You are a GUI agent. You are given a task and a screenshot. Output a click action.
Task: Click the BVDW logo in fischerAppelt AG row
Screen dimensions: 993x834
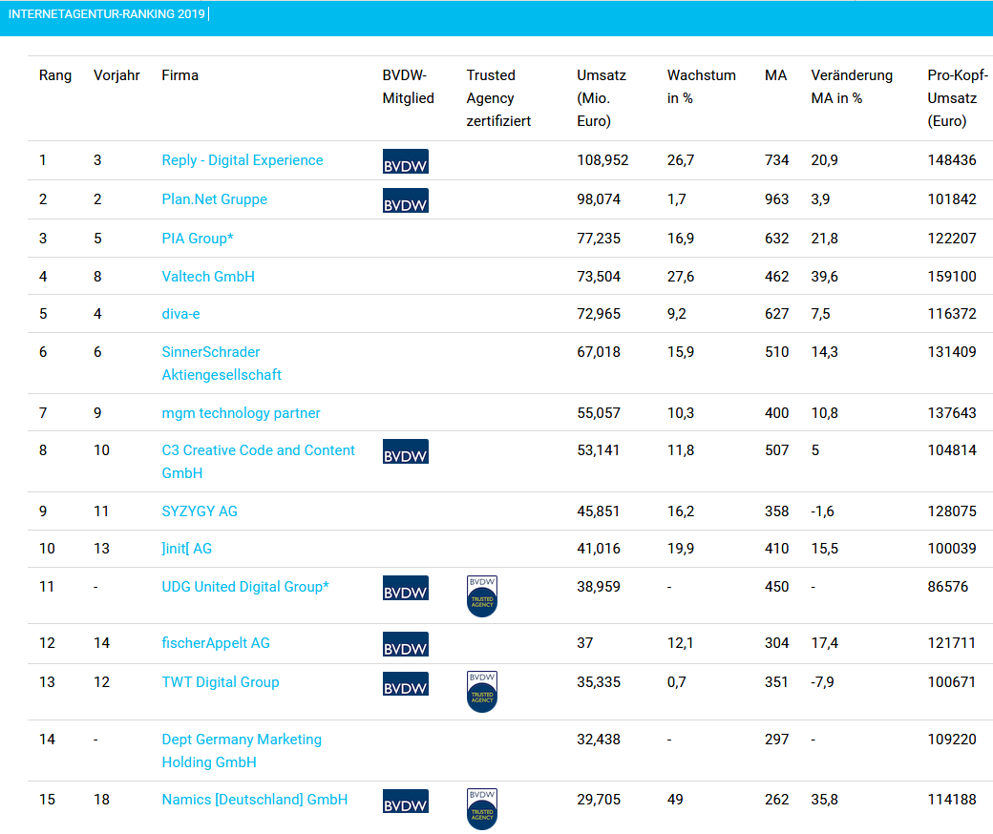coord(405,644)
